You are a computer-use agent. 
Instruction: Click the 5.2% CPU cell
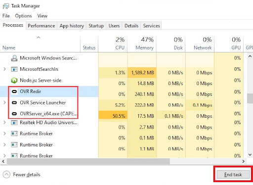(x=113, y=105)
